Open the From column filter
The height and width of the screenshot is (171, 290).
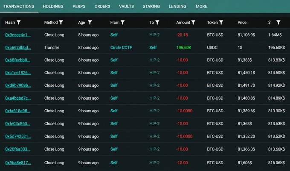click(122, 23)
